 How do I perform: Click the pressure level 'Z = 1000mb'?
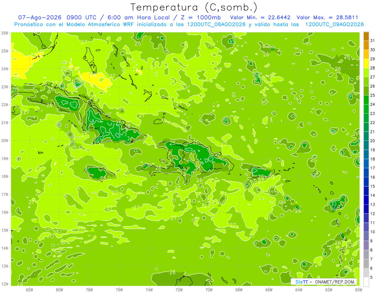coord(200,18)
